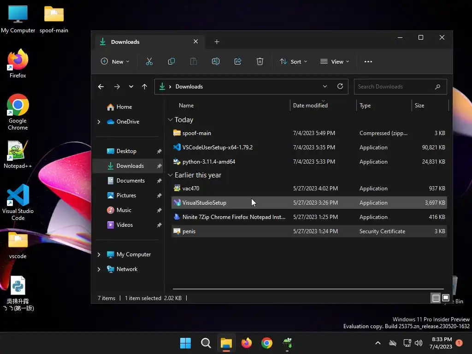Select the Ninite 7Zip Chrome Firefox installer
The image size is (472, 354).
tap(309, 217)
